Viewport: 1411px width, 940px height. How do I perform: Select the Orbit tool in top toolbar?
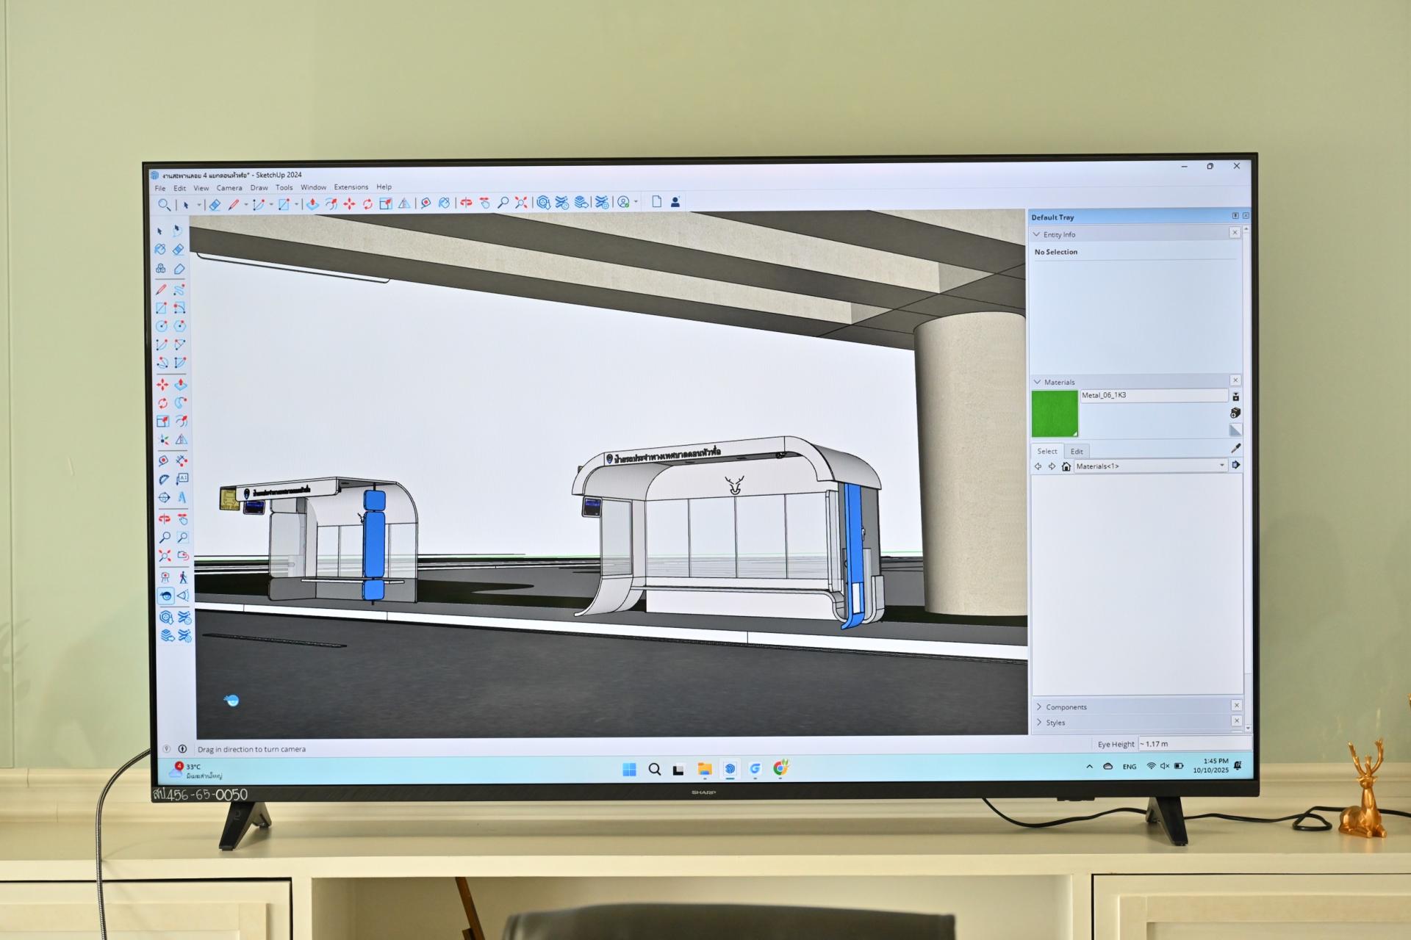pos(466,203)
